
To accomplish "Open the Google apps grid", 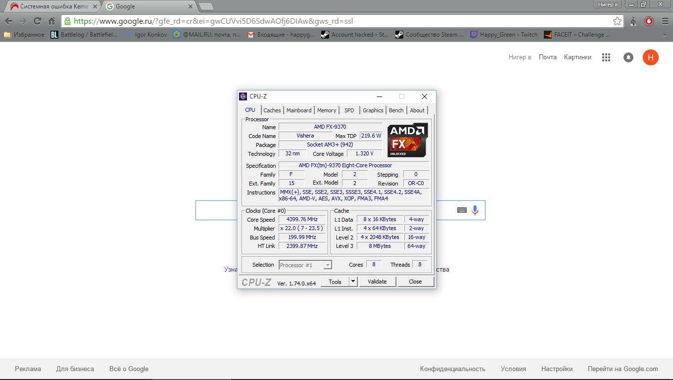I will coord(606,57).
